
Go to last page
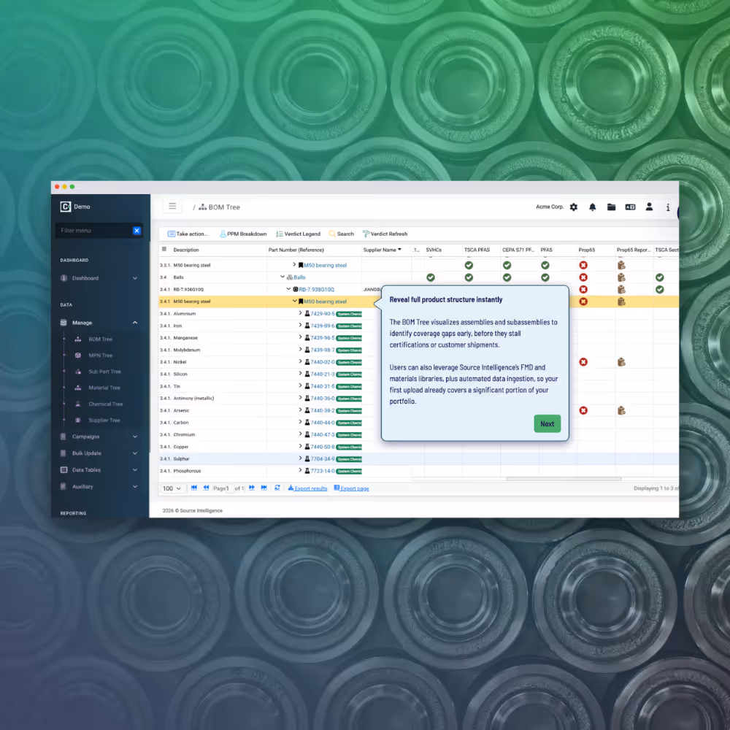[x=264, y=488]
